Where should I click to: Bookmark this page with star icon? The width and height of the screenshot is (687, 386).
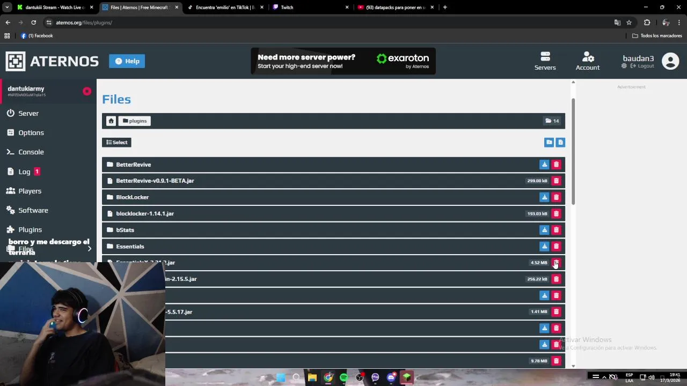click(x=629, y=23)
